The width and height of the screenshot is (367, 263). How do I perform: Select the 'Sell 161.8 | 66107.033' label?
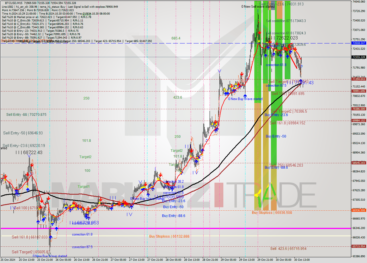(30, 237)
